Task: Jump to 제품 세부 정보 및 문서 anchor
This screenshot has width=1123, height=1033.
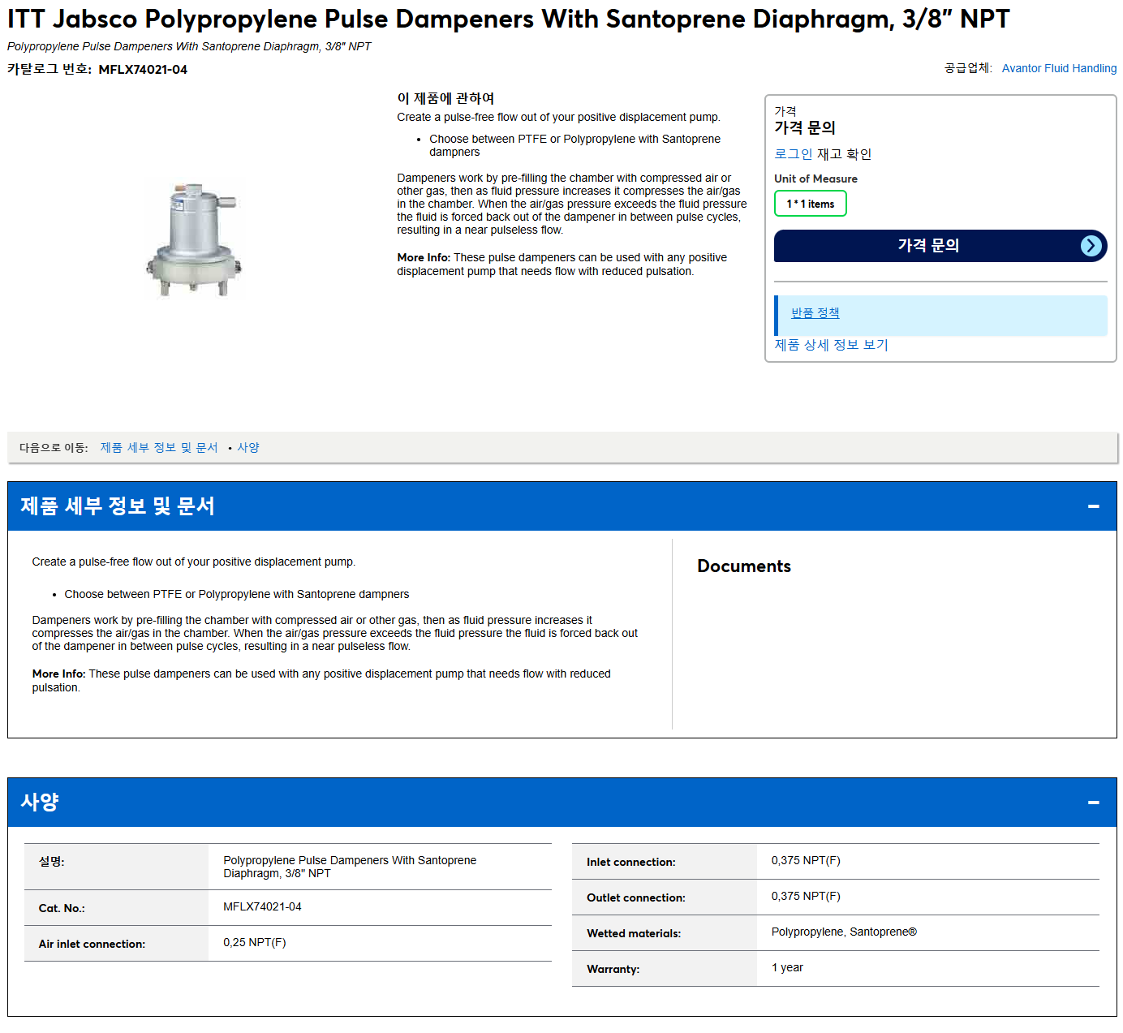Action: (159, 448)
